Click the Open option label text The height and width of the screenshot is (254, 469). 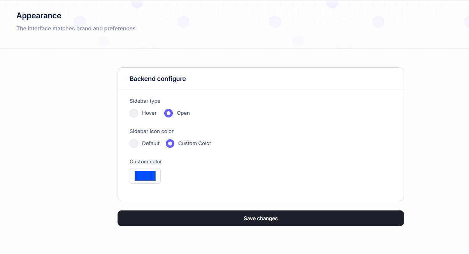183,113
